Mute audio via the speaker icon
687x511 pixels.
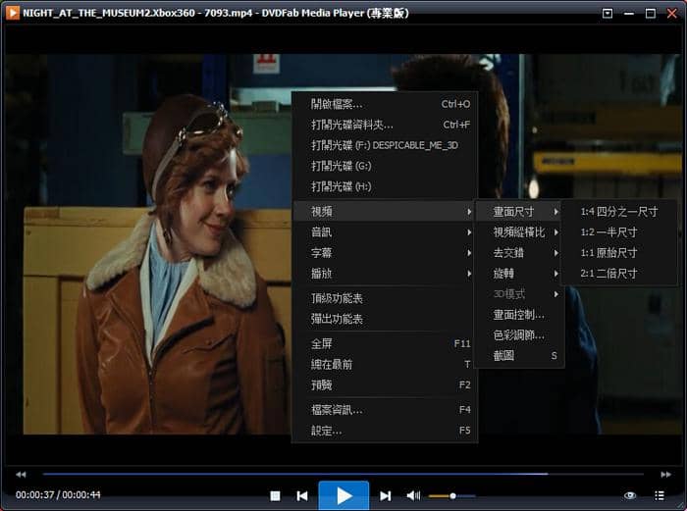point(413,495)
